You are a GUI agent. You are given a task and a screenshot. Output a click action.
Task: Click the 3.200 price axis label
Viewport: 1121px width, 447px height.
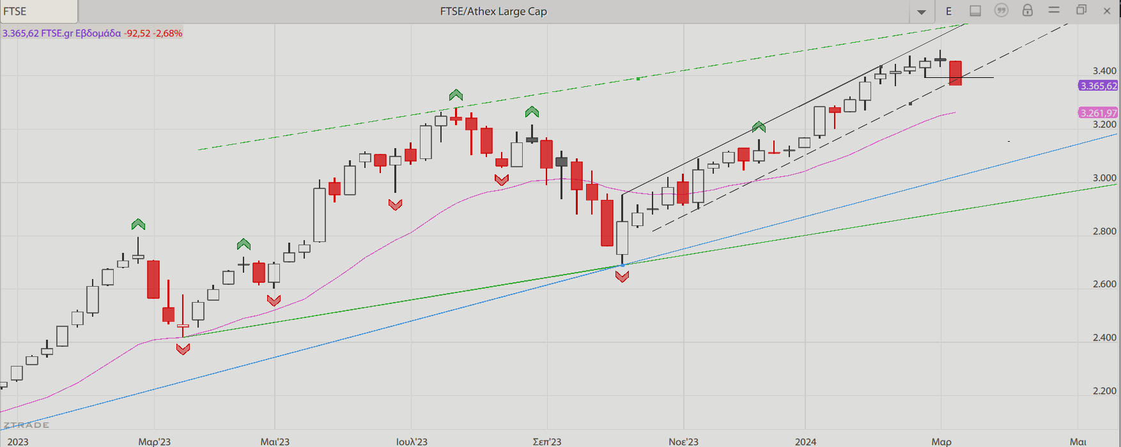pos(1104,125)
